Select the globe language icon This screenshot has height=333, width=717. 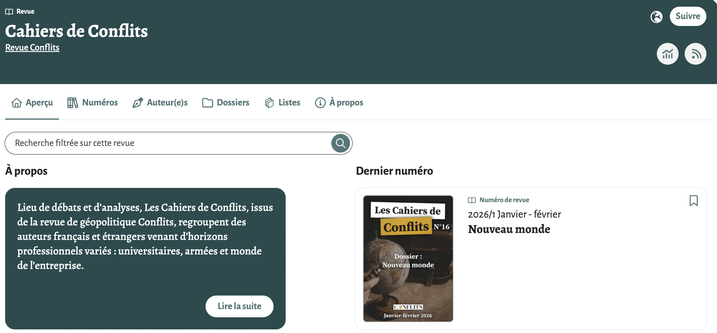point(656,17)
